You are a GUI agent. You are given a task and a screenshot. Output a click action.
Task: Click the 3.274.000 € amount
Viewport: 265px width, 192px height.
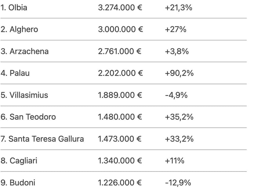click(120, 8)
